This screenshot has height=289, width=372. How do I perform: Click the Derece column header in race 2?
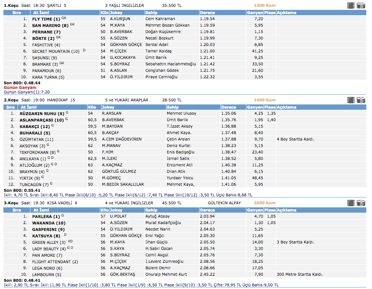pyautogui.click(x=229, y=107)
